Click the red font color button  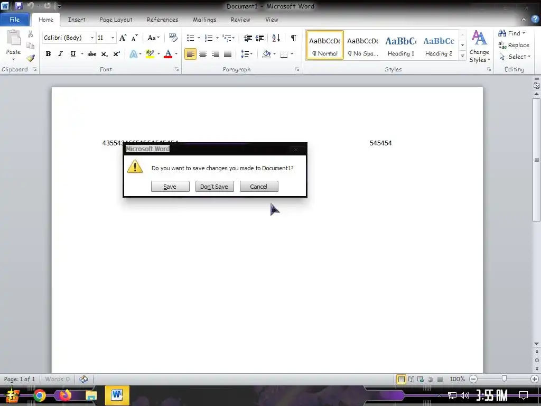pos(168,54)
